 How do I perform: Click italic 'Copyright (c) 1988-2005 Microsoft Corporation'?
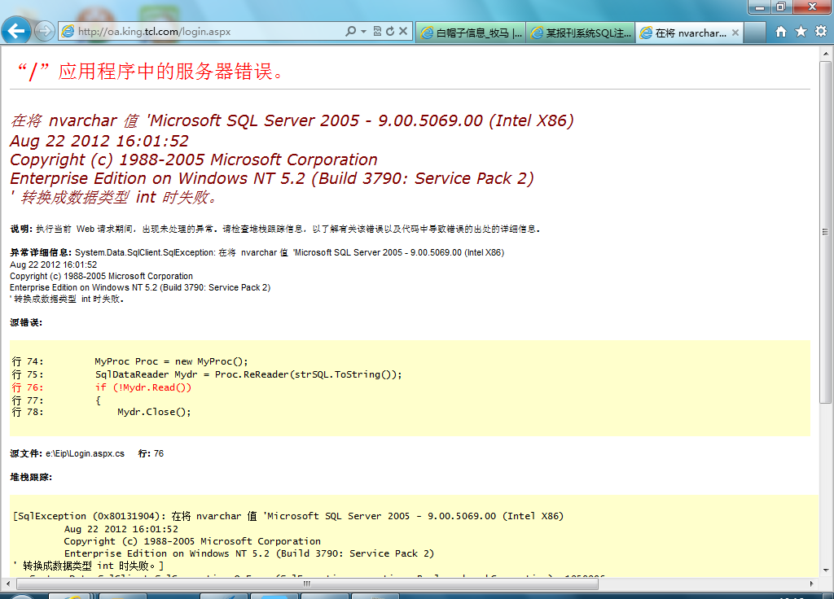[194, 160]
